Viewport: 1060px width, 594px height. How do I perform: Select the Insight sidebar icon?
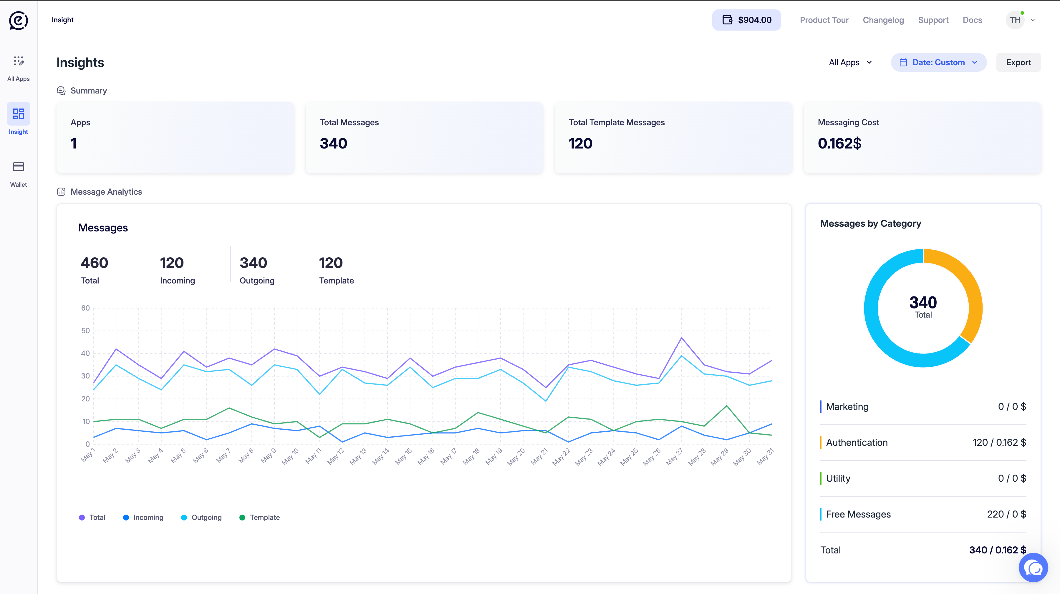pos(19,114)
